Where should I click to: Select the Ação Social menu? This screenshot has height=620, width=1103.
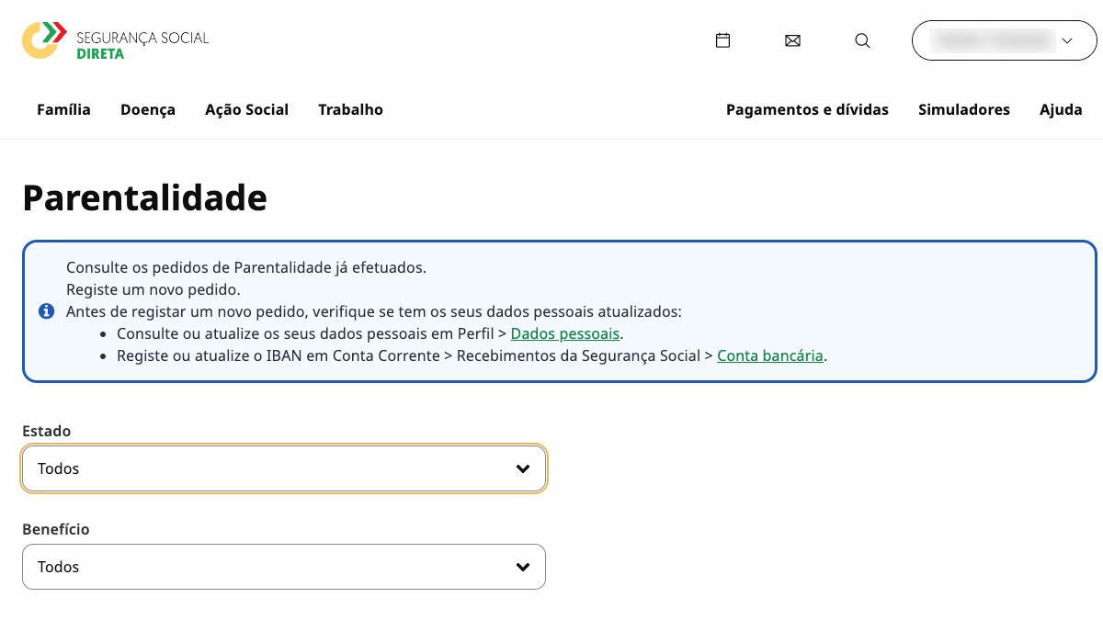tap(246, 110)
